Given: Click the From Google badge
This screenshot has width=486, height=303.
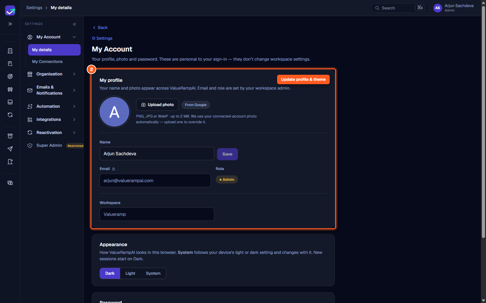Looking at the screenshot, I should click(x=196, y=105).
